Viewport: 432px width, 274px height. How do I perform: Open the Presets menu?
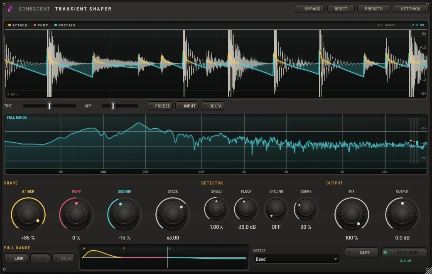pos(373,9)
